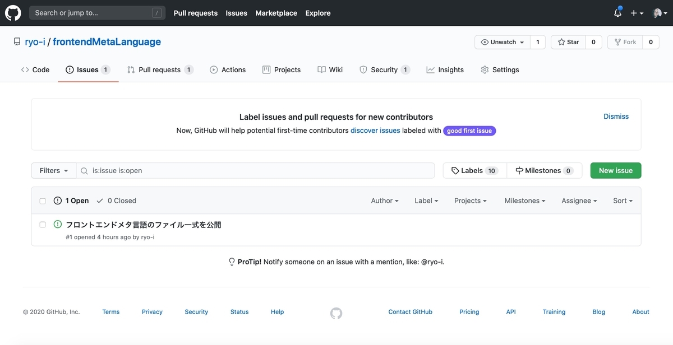
Task: Click the fork count 0 beside Fork
Action: coord(651,42)
